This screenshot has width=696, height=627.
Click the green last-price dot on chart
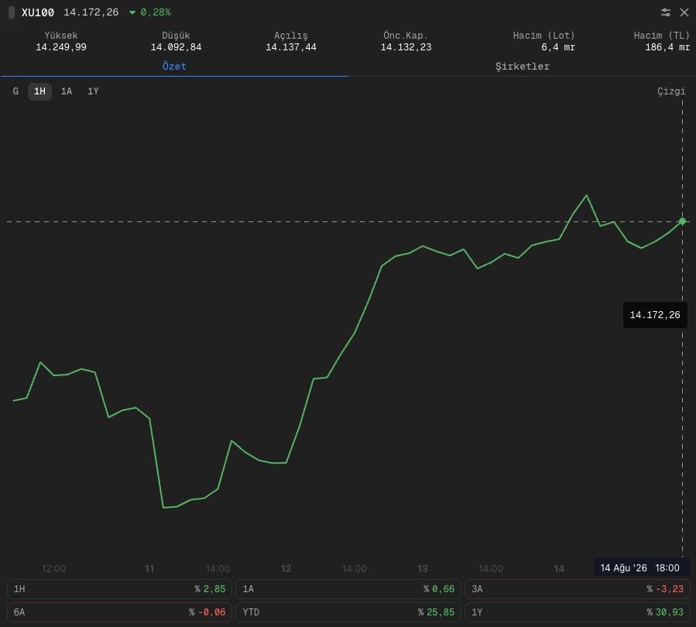tap(682, 221)
